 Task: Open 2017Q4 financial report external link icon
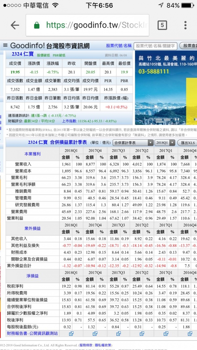coord(95,334)
